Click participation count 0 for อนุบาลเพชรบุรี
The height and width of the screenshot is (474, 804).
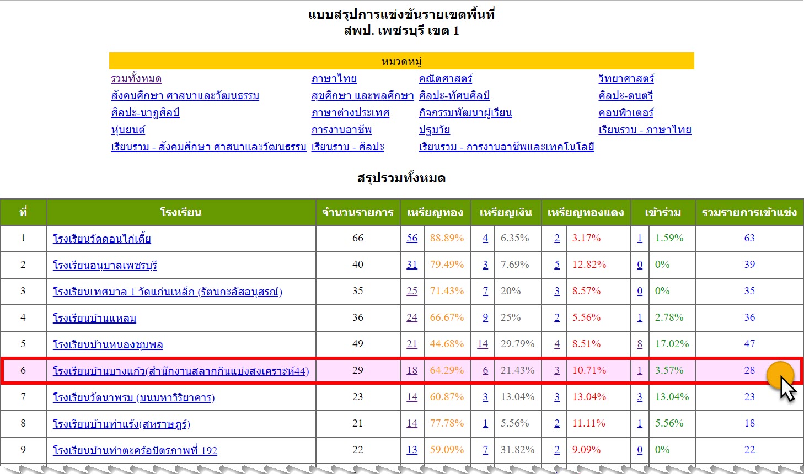[640, 265]
